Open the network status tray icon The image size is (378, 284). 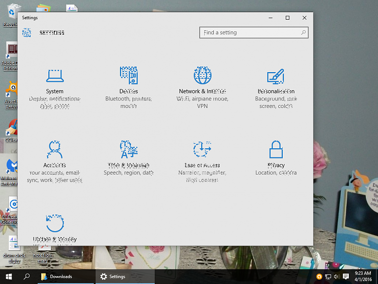pos(328,276)
